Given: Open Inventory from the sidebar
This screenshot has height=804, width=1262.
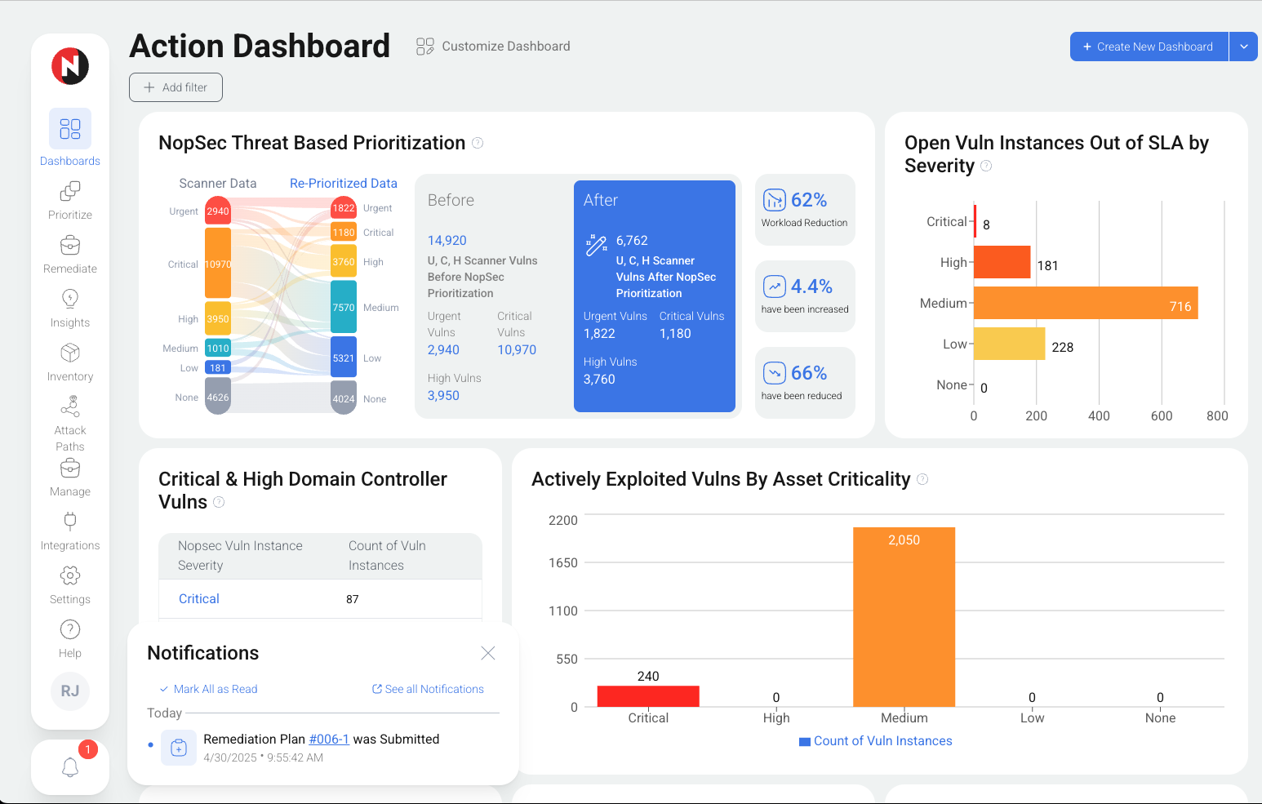Looking at the screenshot, I should pos(70,353).
